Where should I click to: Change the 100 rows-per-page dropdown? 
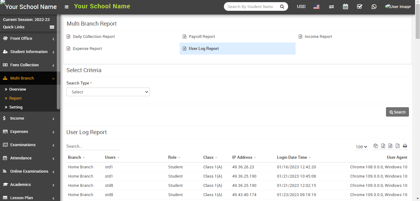361,147
